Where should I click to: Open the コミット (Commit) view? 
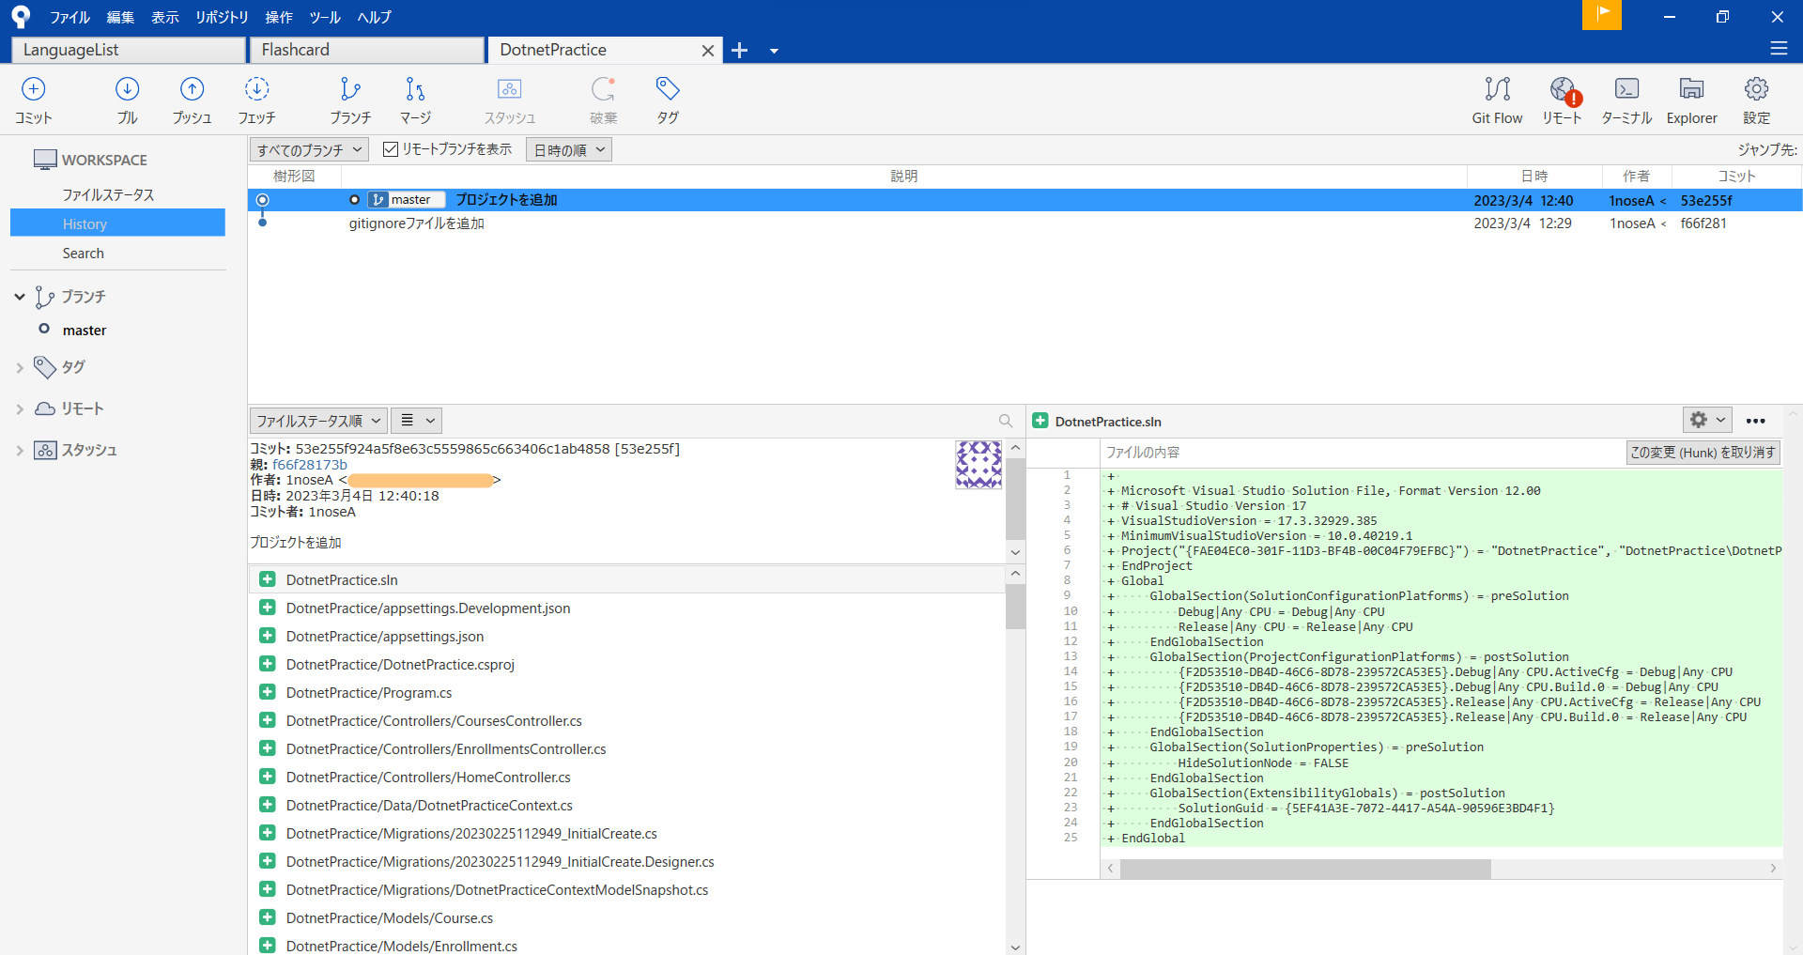tap(33, 99)
